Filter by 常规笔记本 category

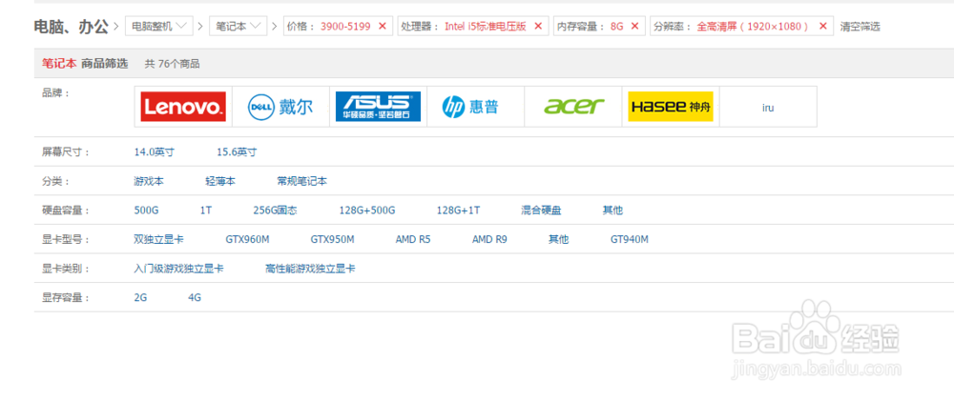click(x=301, y=181)
